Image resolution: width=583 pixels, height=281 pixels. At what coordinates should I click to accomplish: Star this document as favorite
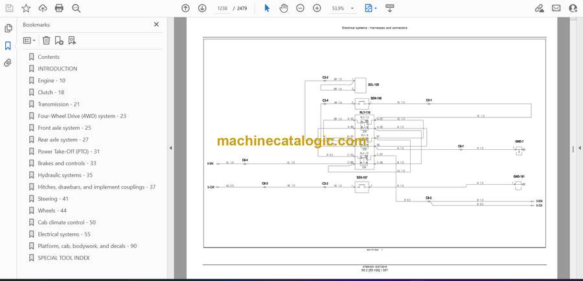pos(26,8)
